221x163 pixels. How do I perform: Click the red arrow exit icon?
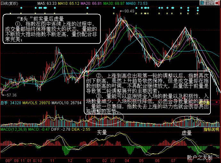pyautogui.click(x=217, y=3)
